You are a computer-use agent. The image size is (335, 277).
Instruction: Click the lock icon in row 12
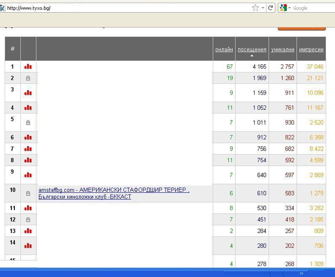click(x=28, y=219)
